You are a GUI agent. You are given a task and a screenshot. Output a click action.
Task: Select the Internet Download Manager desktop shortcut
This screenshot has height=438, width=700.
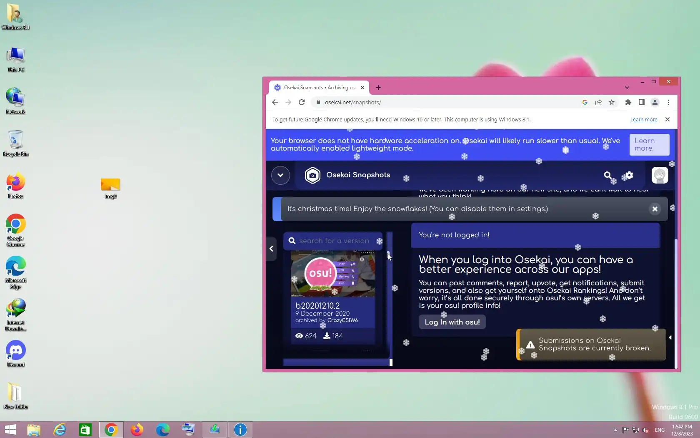tap(16, 315)
